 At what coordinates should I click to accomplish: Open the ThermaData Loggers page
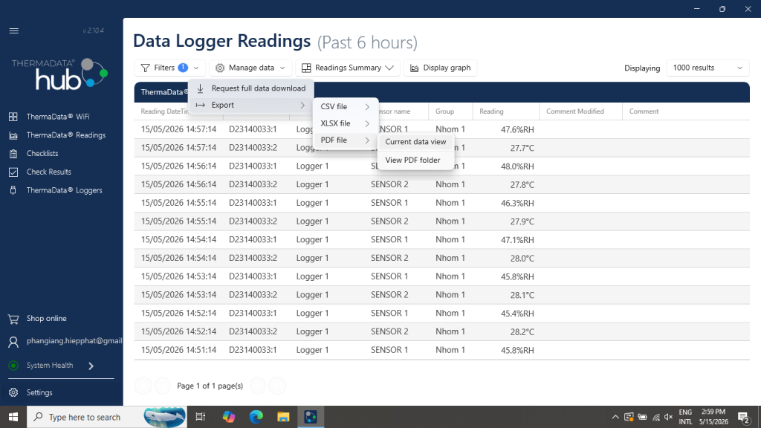(x=64, y=190)
